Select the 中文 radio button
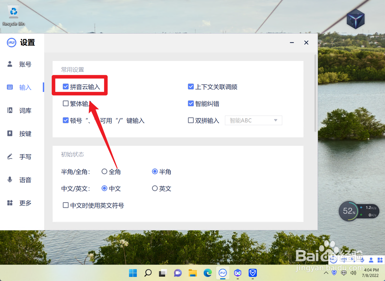Viewport: 385px width, 281px height. coord(104,188)
